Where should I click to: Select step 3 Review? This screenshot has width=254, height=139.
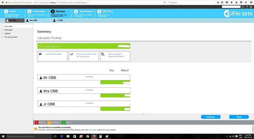(59, 13)
